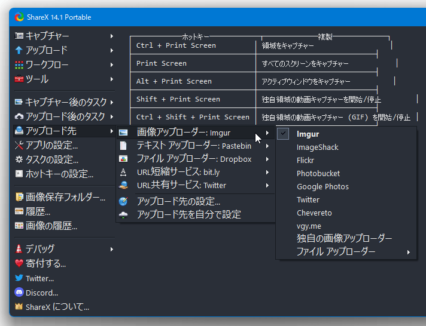
Task: Click the ホットキーの設定 keyboard icon
Action: coord(19,174)
